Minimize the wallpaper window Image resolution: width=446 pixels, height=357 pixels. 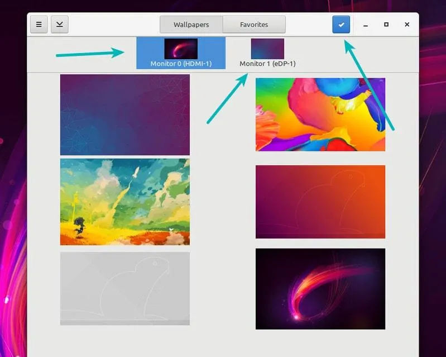point(366,25)
